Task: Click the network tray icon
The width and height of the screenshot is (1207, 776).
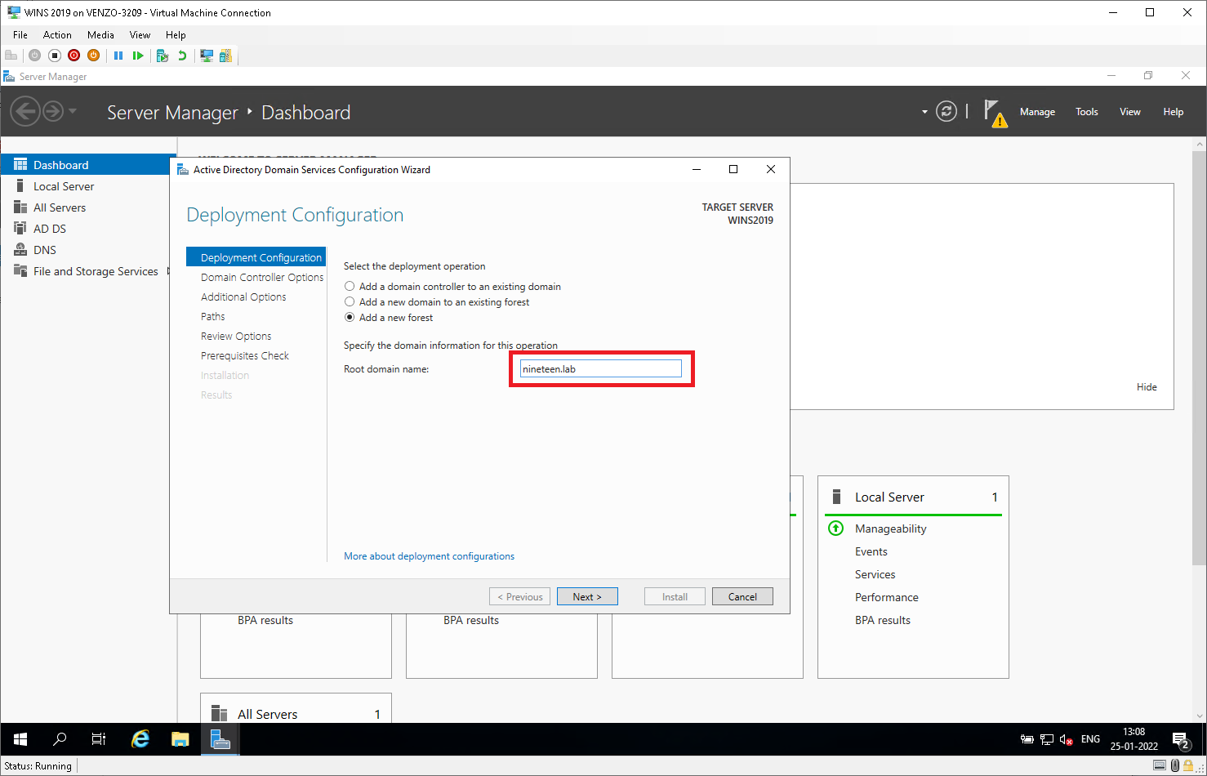Action: point(1047,739)
